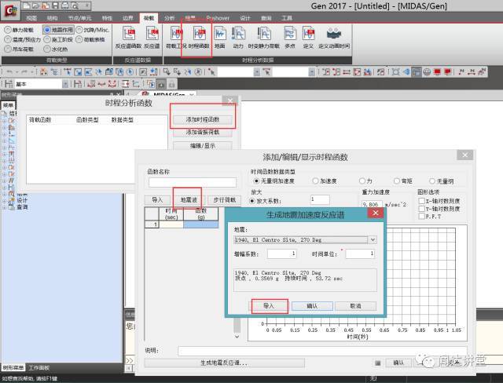Screen dimensions: 503x383
Task: Click the first red monitor icon in toolbar
Action: coord(437,72)
